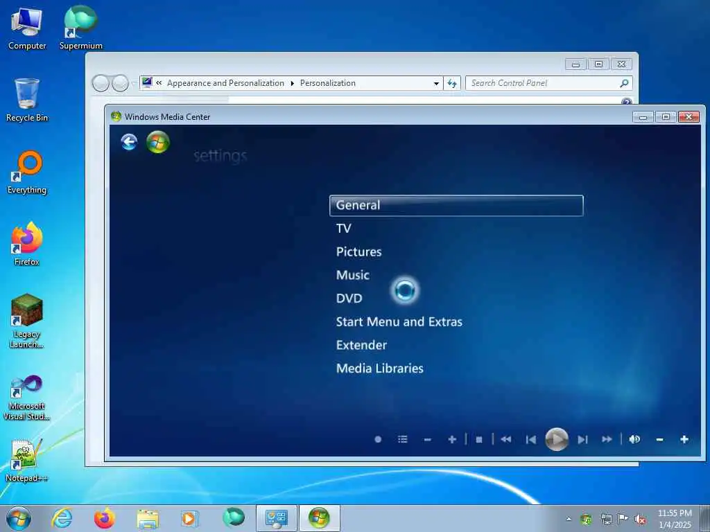Open DVD settings
This screenshot has height=532, width=710.
(349, 299)
